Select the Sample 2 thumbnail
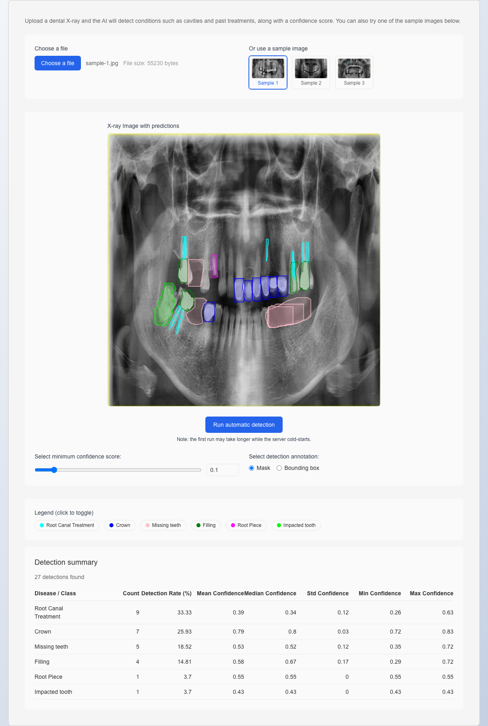The width and height of the screenshot is (488, 726). (311, 72)
